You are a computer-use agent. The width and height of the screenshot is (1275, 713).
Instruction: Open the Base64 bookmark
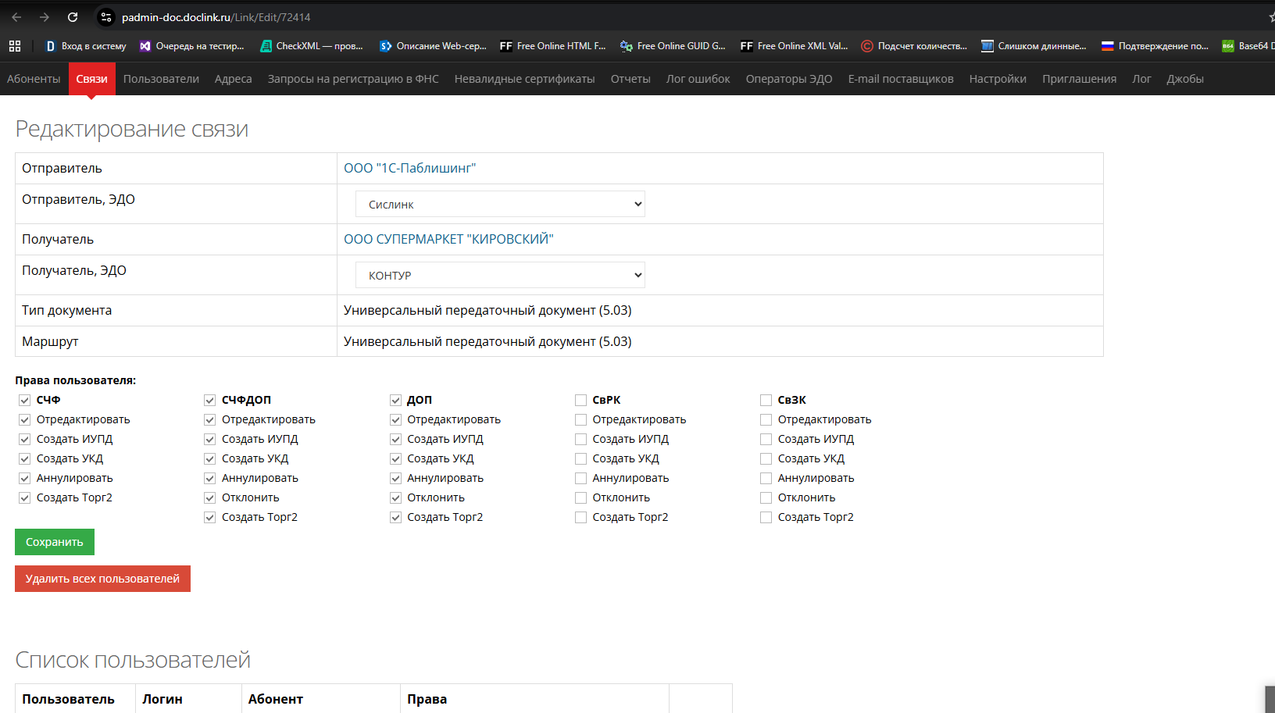pos(1248,46)
